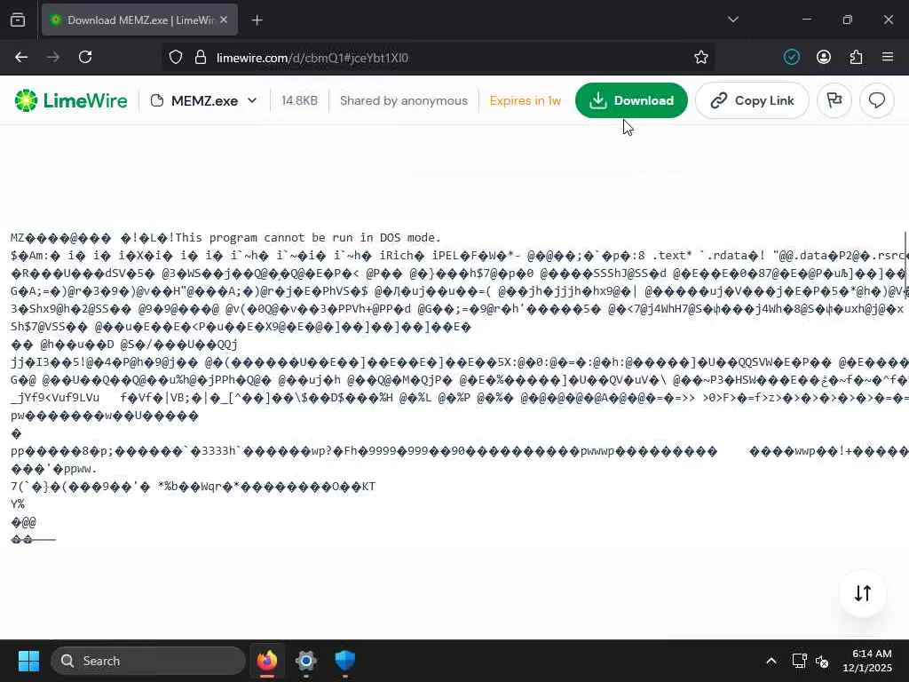This screenshot has width=909, height=682.
Task: Click the up-down arrows floating button
Action: [x=863, y=593]
